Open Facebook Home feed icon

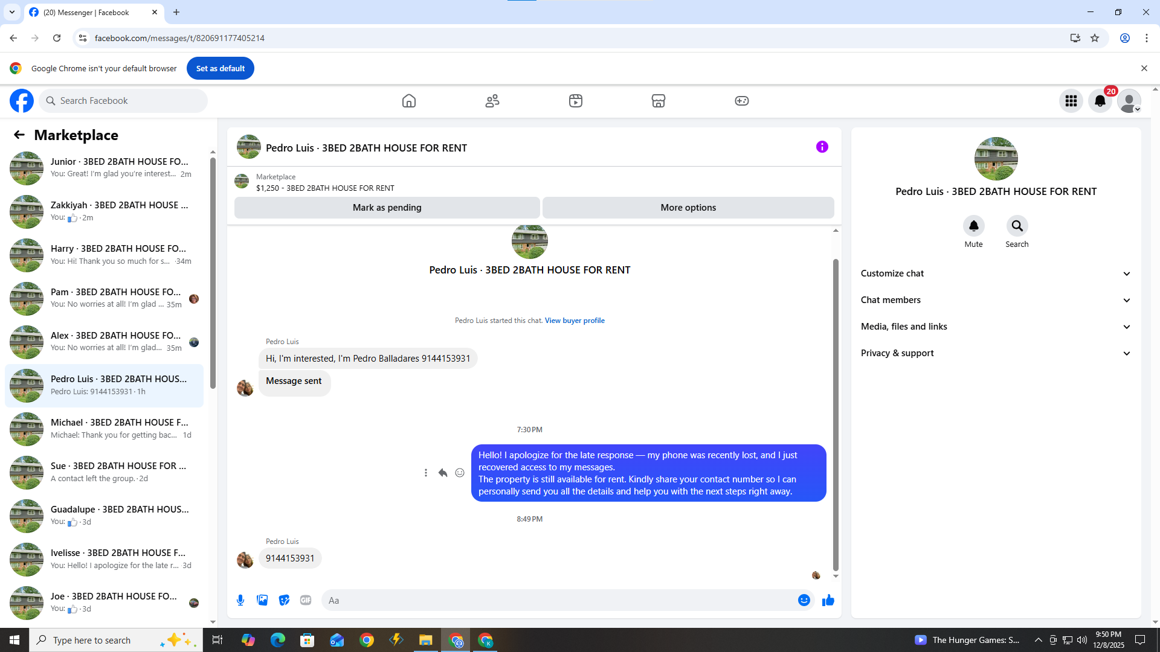coord(409,101)
